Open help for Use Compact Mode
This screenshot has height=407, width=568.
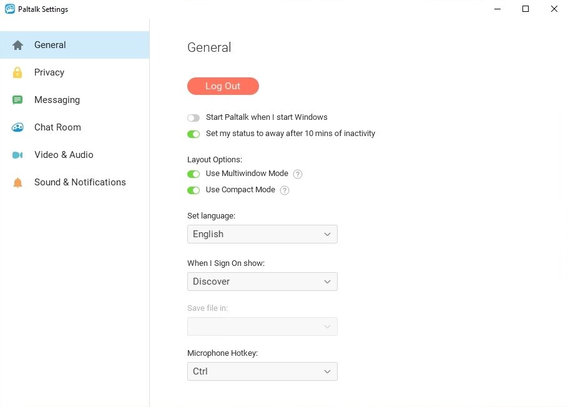(x=285, y=190)
